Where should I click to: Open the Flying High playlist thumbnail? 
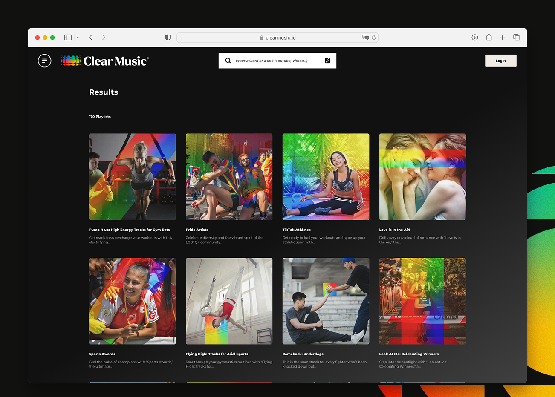(x=229, y=301)
